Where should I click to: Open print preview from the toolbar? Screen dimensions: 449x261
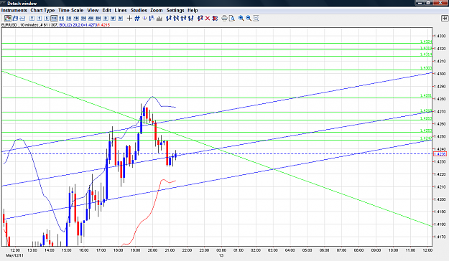232,19
